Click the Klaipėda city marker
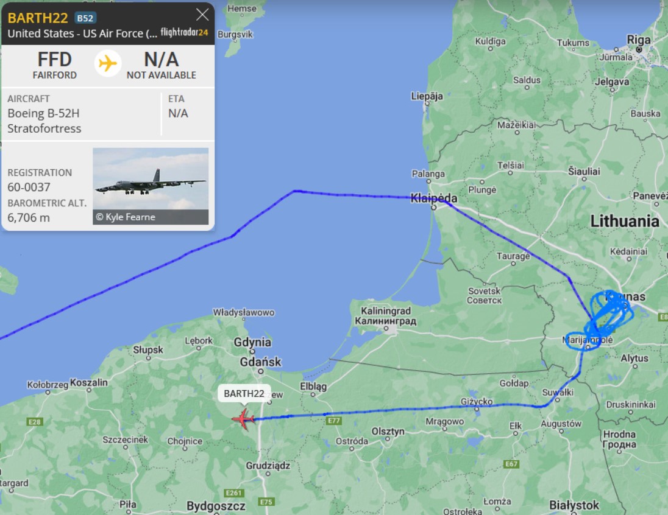The image size is (668, 515). [433, 208]
